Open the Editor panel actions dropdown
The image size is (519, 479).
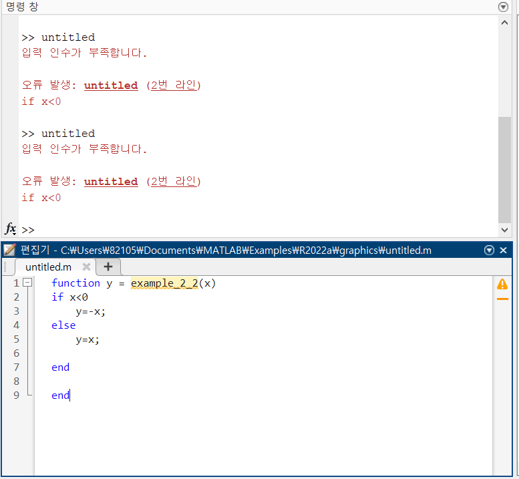point(489,251)
